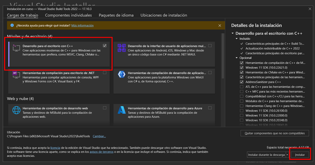
Task: Click Cambiar... link for install location
Action: point(99,136)
